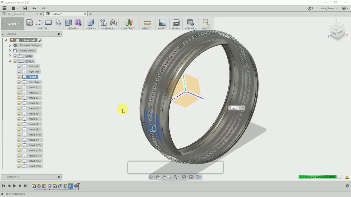Toggle visibility of left wall body
Viewport: 351px width, 197px height.
pos(19,66)
